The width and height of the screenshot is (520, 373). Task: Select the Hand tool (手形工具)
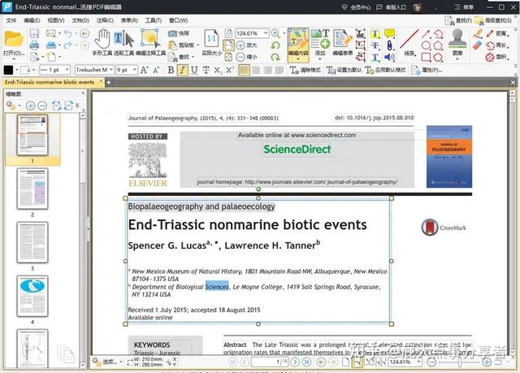pos(102,42)
